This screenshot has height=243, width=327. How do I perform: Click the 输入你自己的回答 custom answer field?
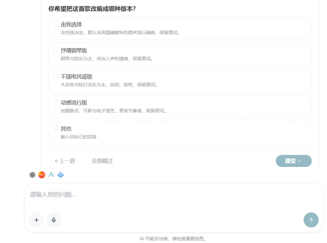pyautogui.click(x=79, y=137)
